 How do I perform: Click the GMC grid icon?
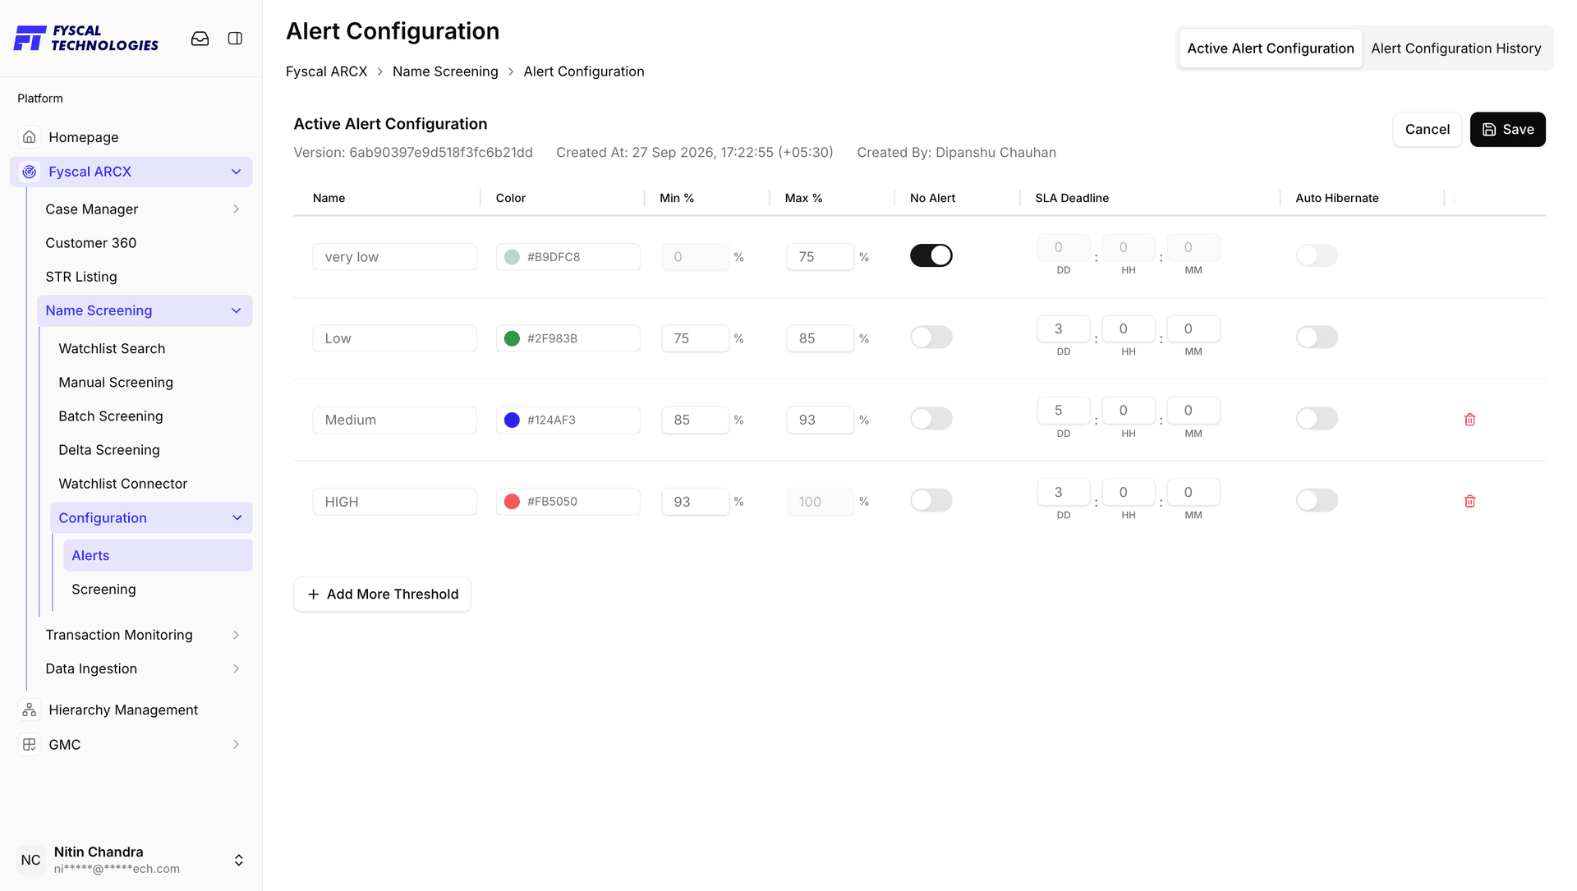tap(30, 744)
